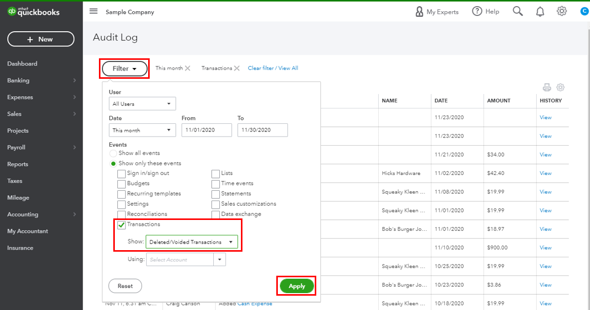The image size is (590, 310).
Task: Sort by DATE column header
Action: click(441, 101)
